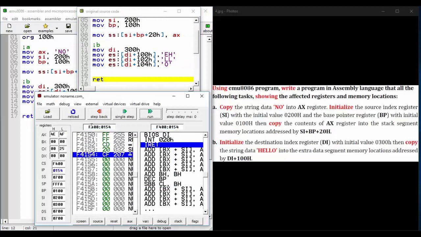Viewport: 421px width, 237px height.
Task: Select the highlighted memory row F4154
Action: click(103, 154)
